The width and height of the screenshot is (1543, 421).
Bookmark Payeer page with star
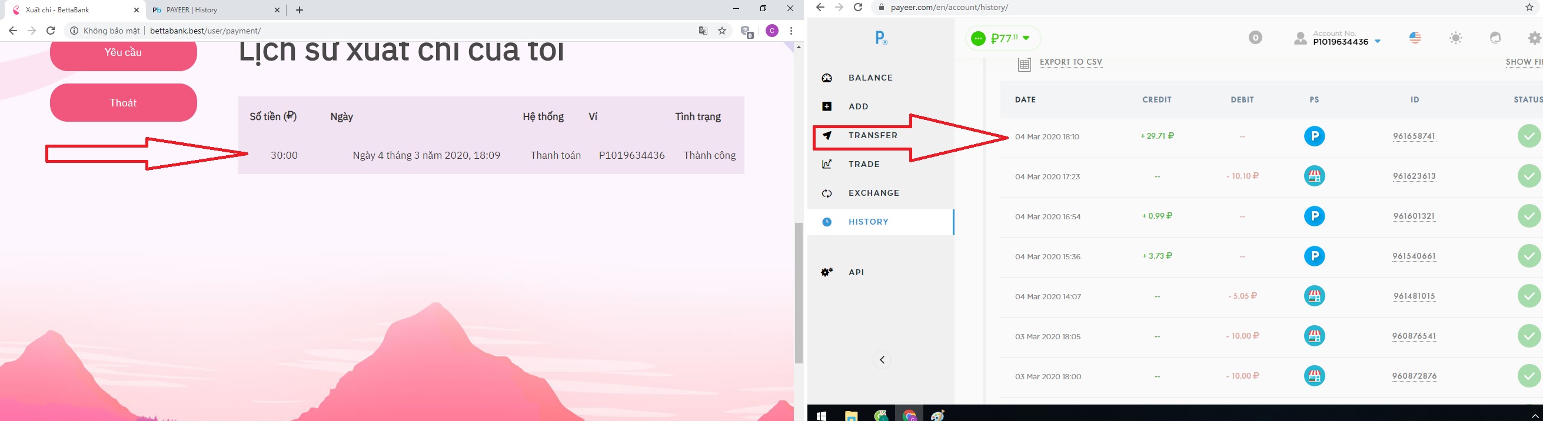pos(1529,7)
